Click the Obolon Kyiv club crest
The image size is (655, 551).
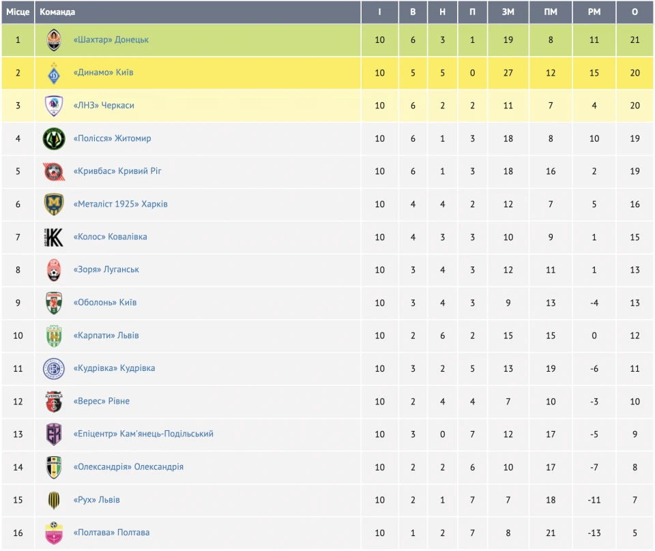54,303
